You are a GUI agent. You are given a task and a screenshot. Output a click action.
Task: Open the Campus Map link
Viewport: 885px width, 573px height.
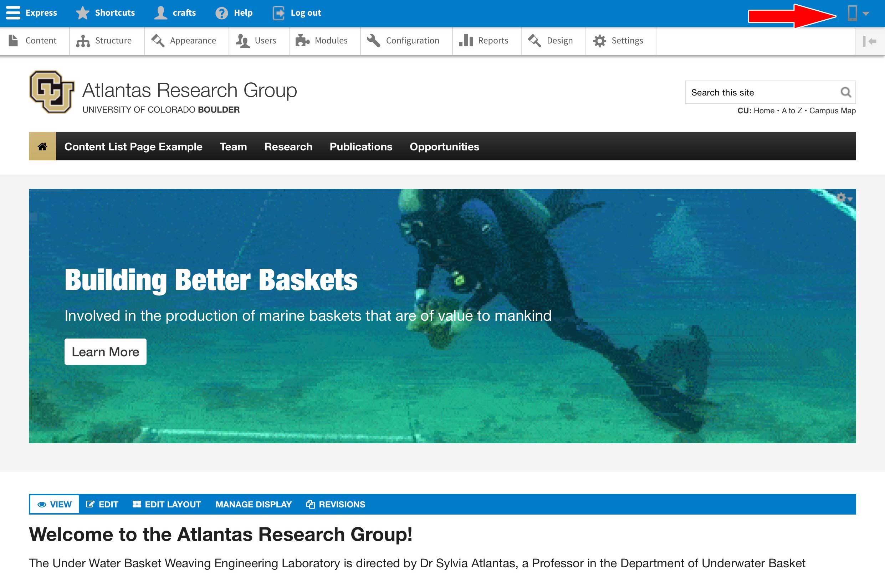(x=832, y=111)
